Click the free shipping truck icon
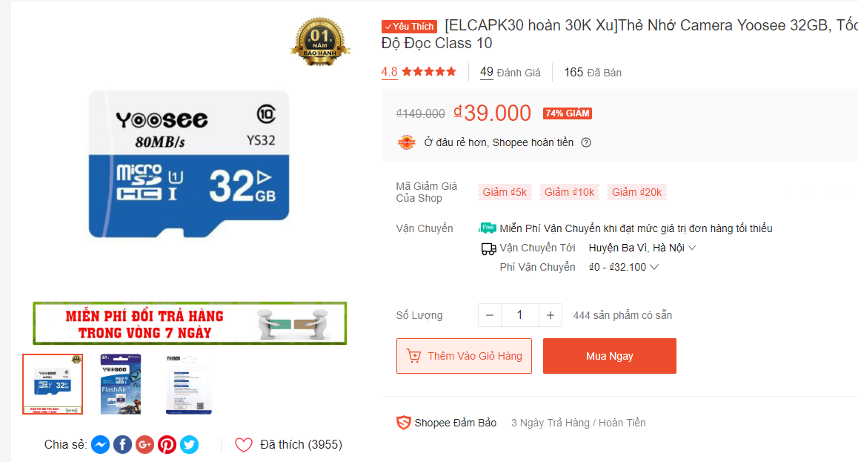858x462 pixels. 487,228
